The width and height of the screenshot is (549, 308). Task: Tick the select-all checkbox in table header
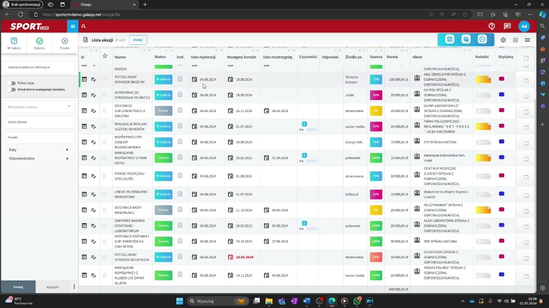pyautogui.click(x=526, y=58)
